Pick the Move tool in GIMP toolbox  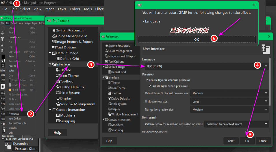click(x=2, y=33)
